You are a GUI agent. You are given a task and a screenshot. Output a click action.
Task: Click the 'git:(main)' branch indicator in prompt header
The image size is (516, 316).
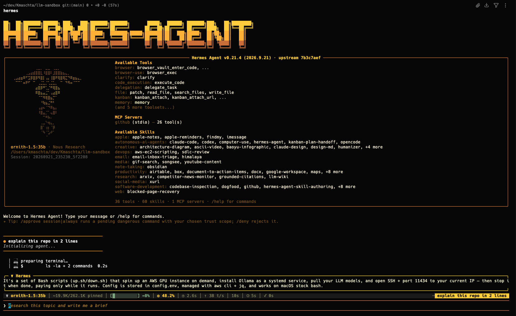pyautogui.click(x=73, y=5)
